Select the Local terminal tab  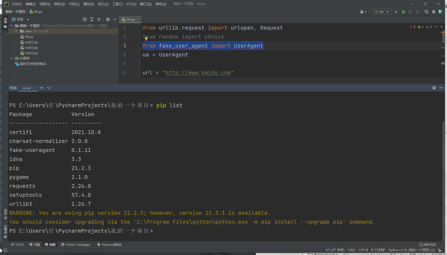(x=26, y=88)
